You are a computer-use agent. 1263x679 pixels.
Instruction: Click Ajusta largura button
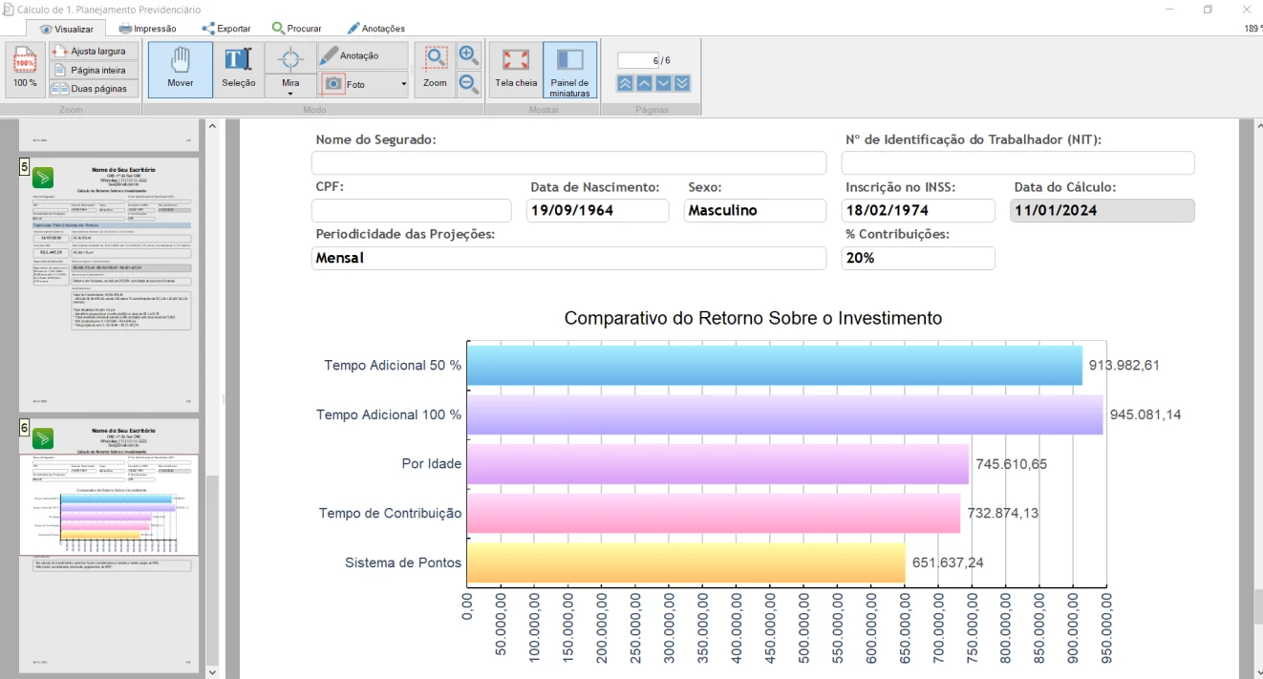click(94, 51)
